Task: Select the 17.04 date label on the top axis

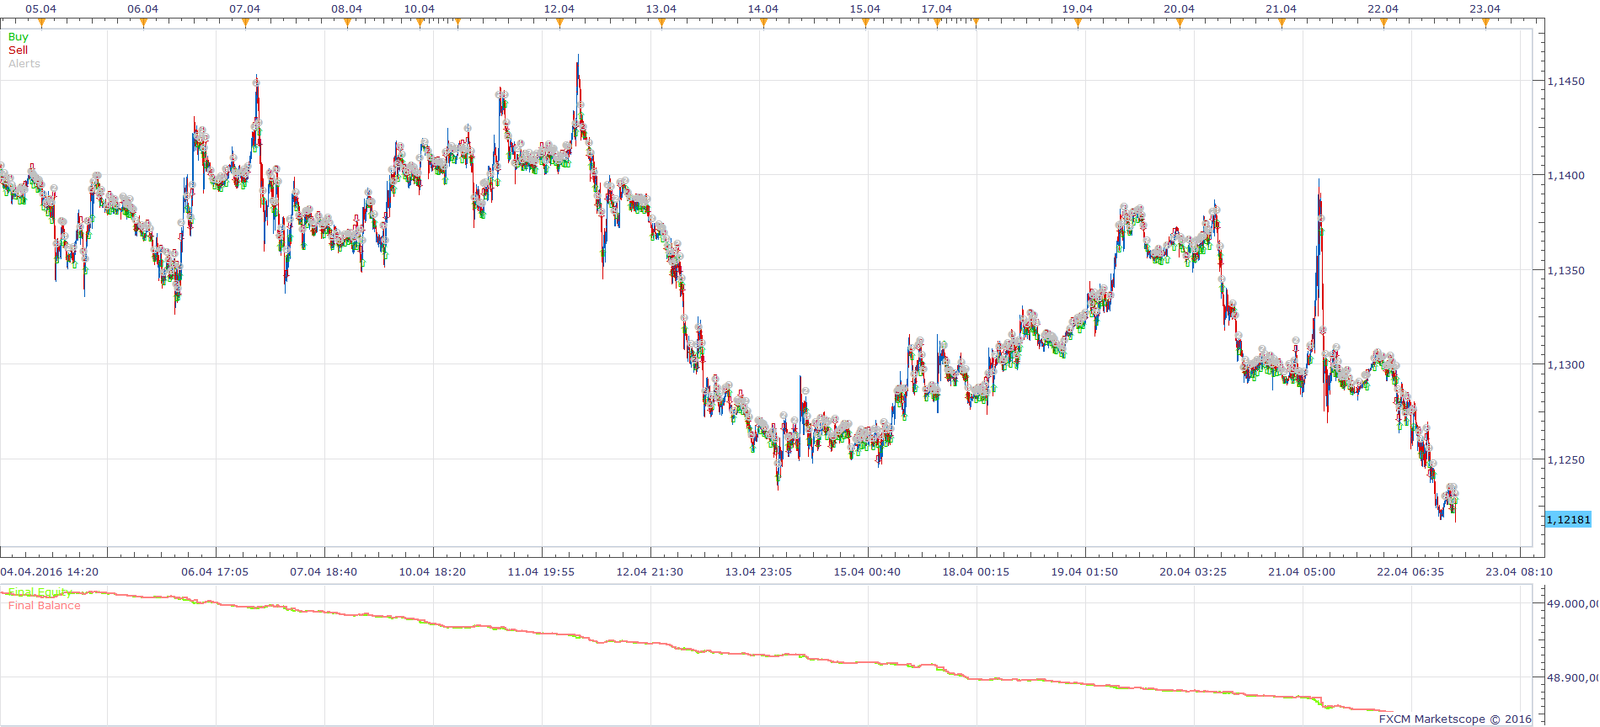Action: [x=937, y=8]
